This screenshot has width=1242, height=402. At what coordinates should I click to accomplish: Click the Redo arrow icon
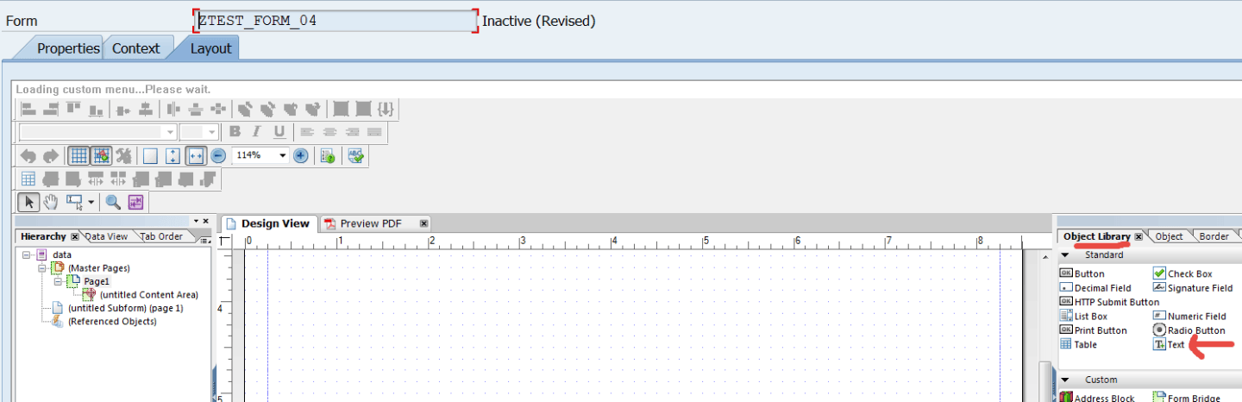tap(51, 156)
